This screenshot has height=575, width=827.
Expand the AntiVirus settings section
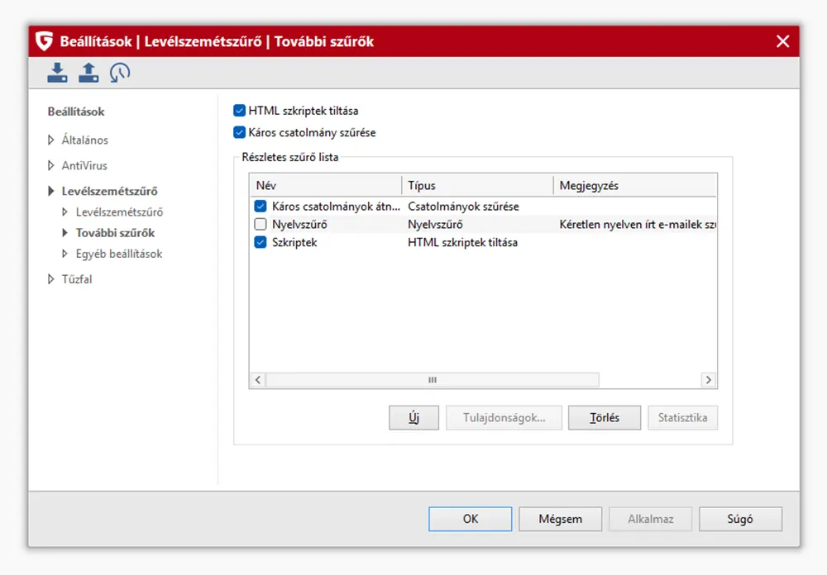(51, 166)
